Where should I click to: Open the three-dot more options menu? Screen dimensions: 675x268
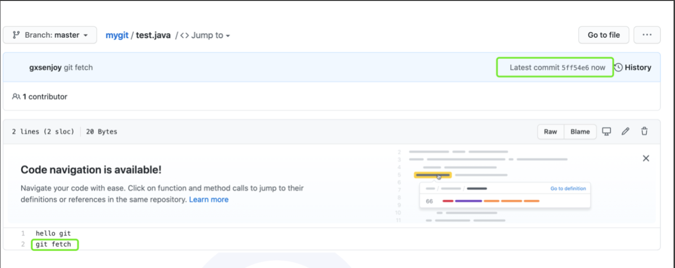click(647, 35)
